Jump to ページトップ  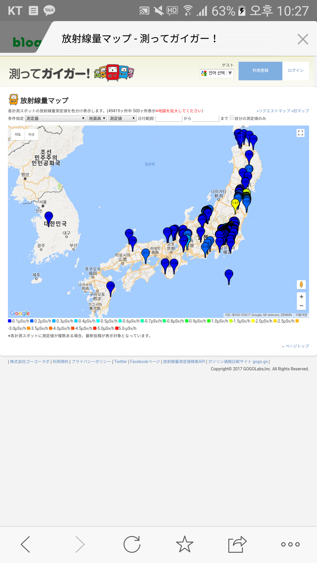[295, 346]
